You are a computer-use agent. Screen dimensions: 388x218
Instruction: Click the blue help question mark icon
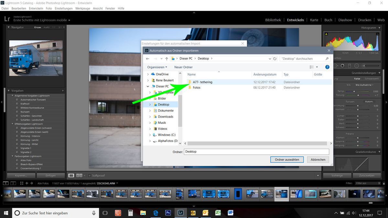pos(327,67)
